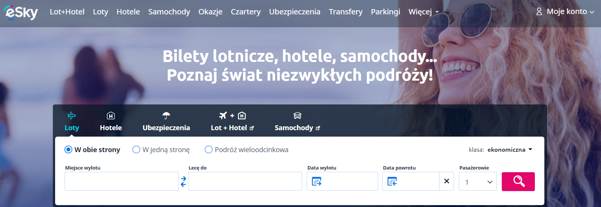The width and height of the screenshot is (601, 207).
Task: Select the 'W jedną stronę' option
Action: [x=136, y=149]
